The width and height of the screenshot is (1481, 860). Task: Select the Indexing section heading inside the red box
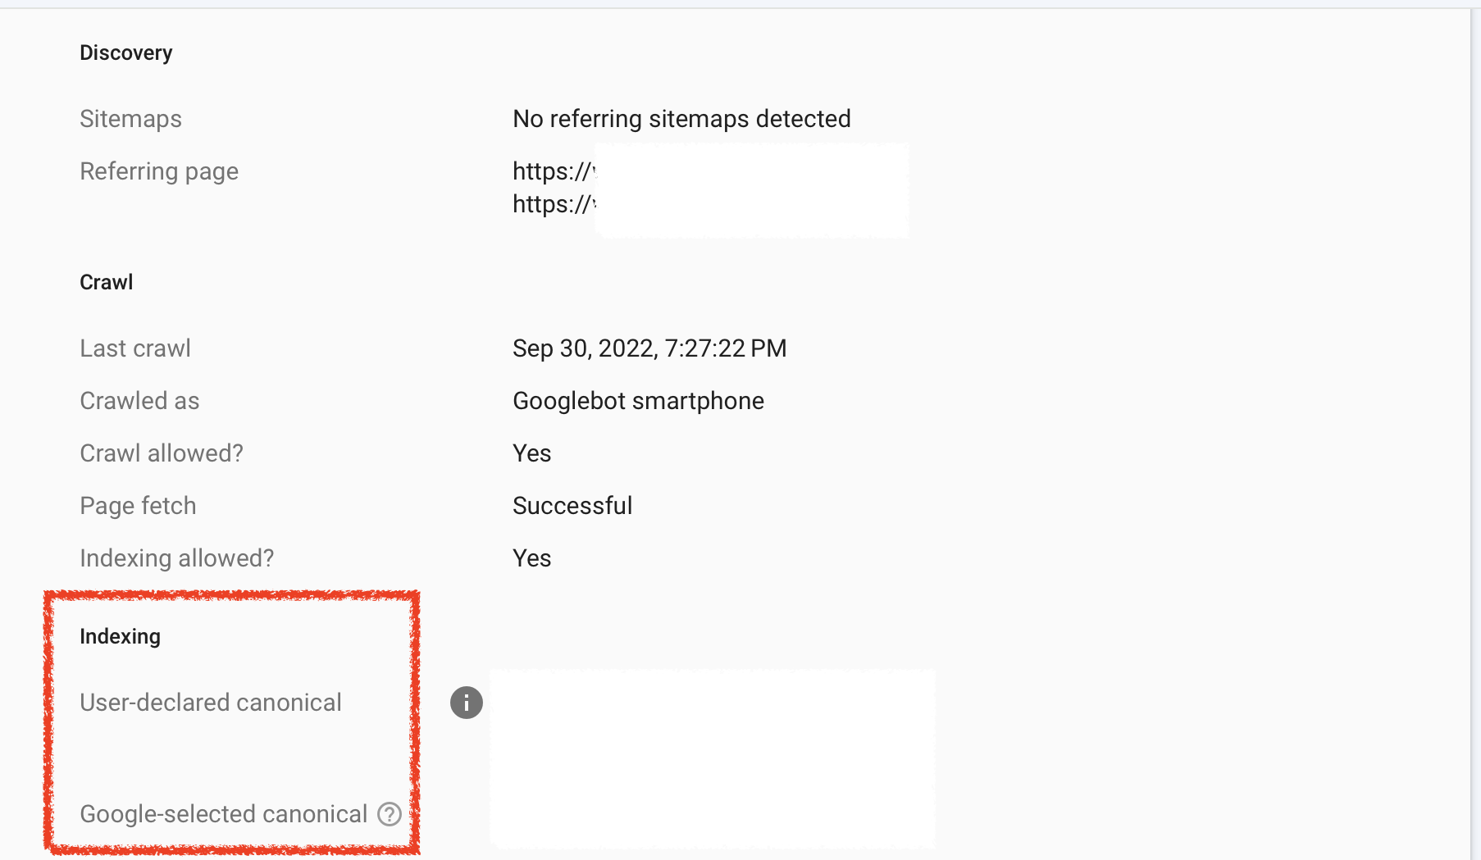[x=120, y=635]
